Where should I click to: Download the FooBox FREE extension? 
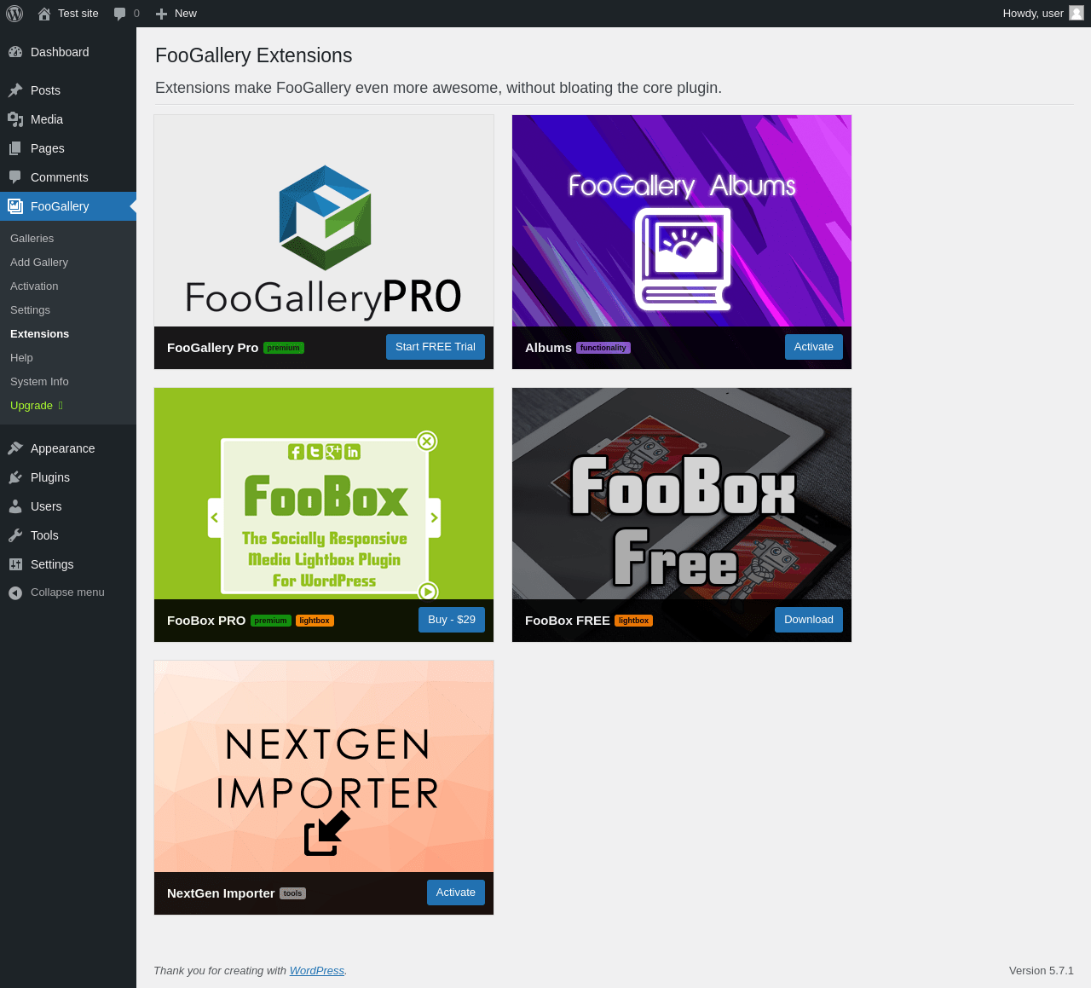808,620
